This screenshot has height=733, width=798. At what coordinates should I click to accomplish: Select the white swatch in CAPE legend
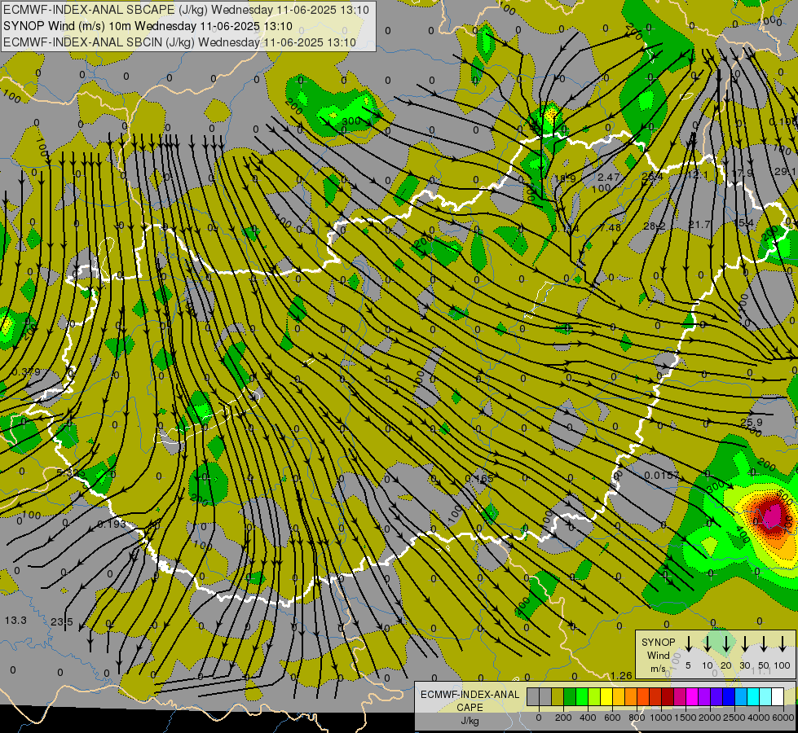tap(778, 697)
